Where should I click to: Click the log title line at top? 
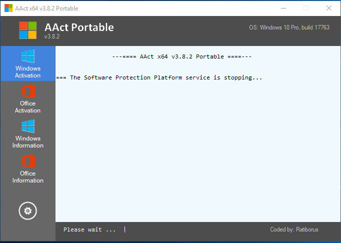pos(182,56)
